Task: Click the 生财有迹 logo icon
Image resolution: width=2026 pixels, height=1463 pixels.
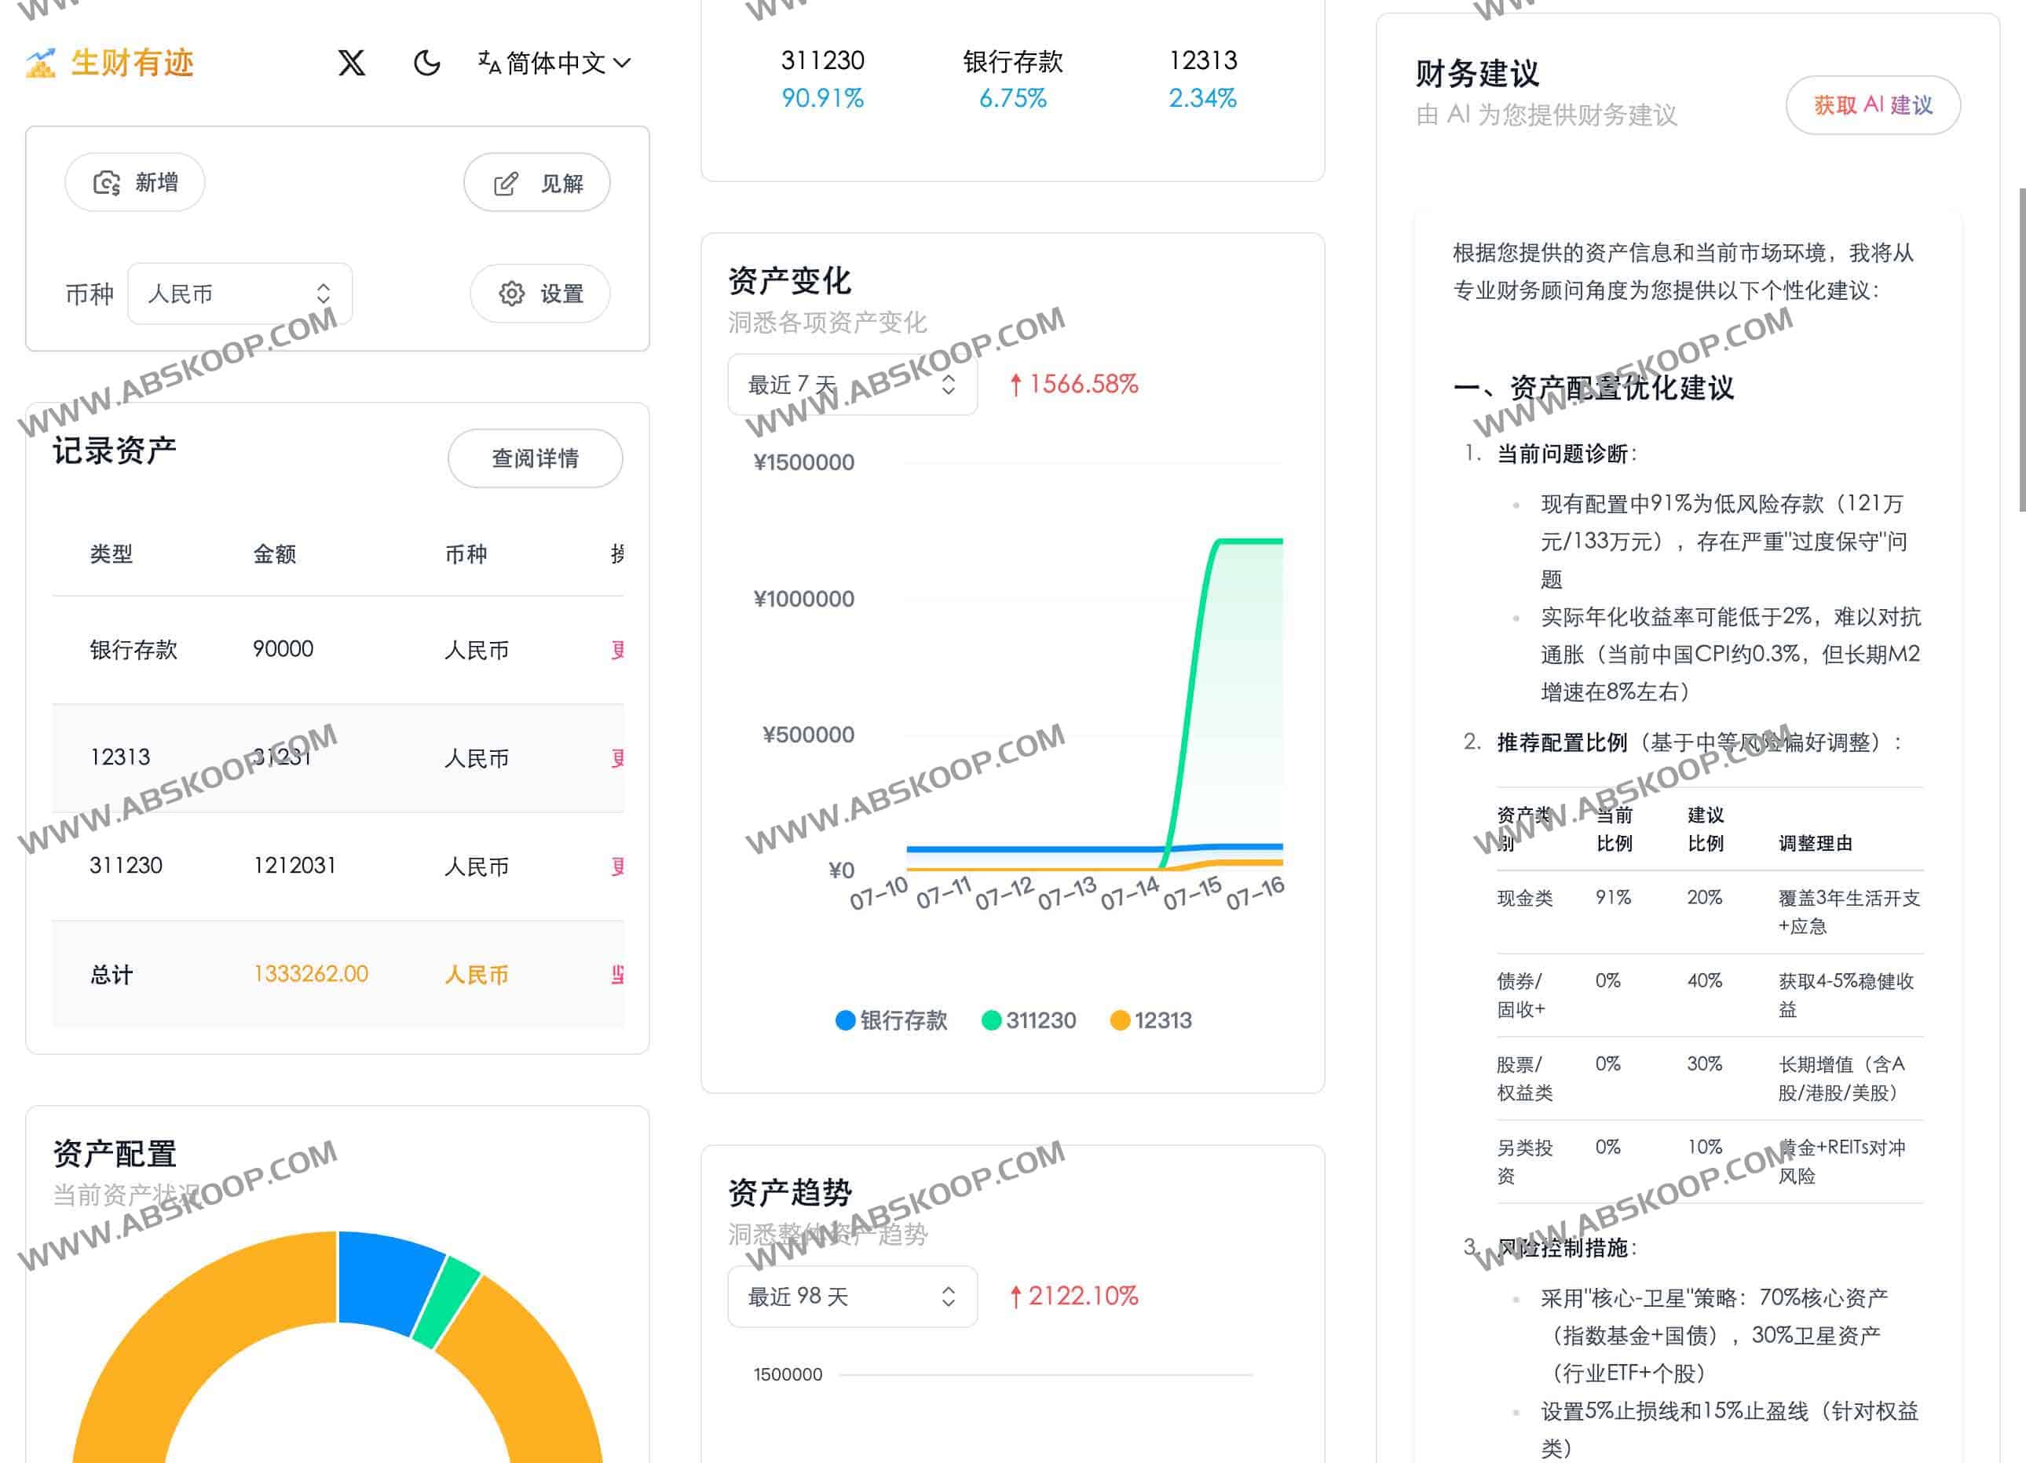Action: click(x=41, y=63)
